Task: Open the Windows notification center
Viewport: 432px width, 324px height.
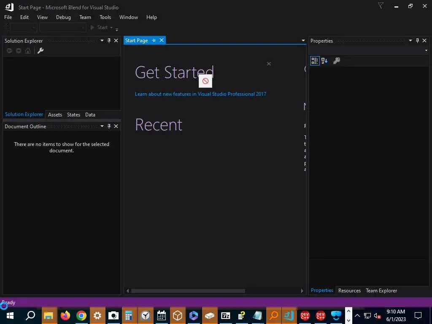Action: point(418,316)
